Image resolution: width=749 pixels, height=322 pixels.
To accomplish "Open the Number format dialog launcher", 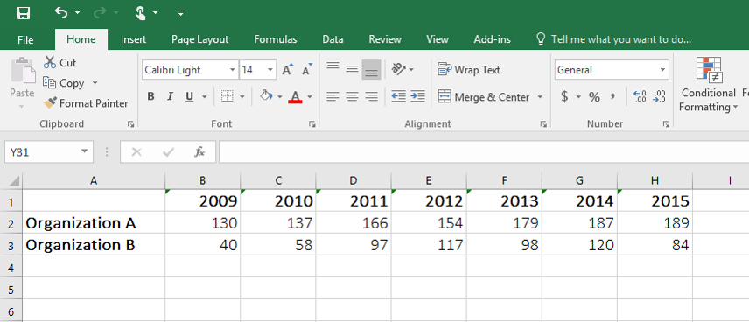I will point(666,124).
